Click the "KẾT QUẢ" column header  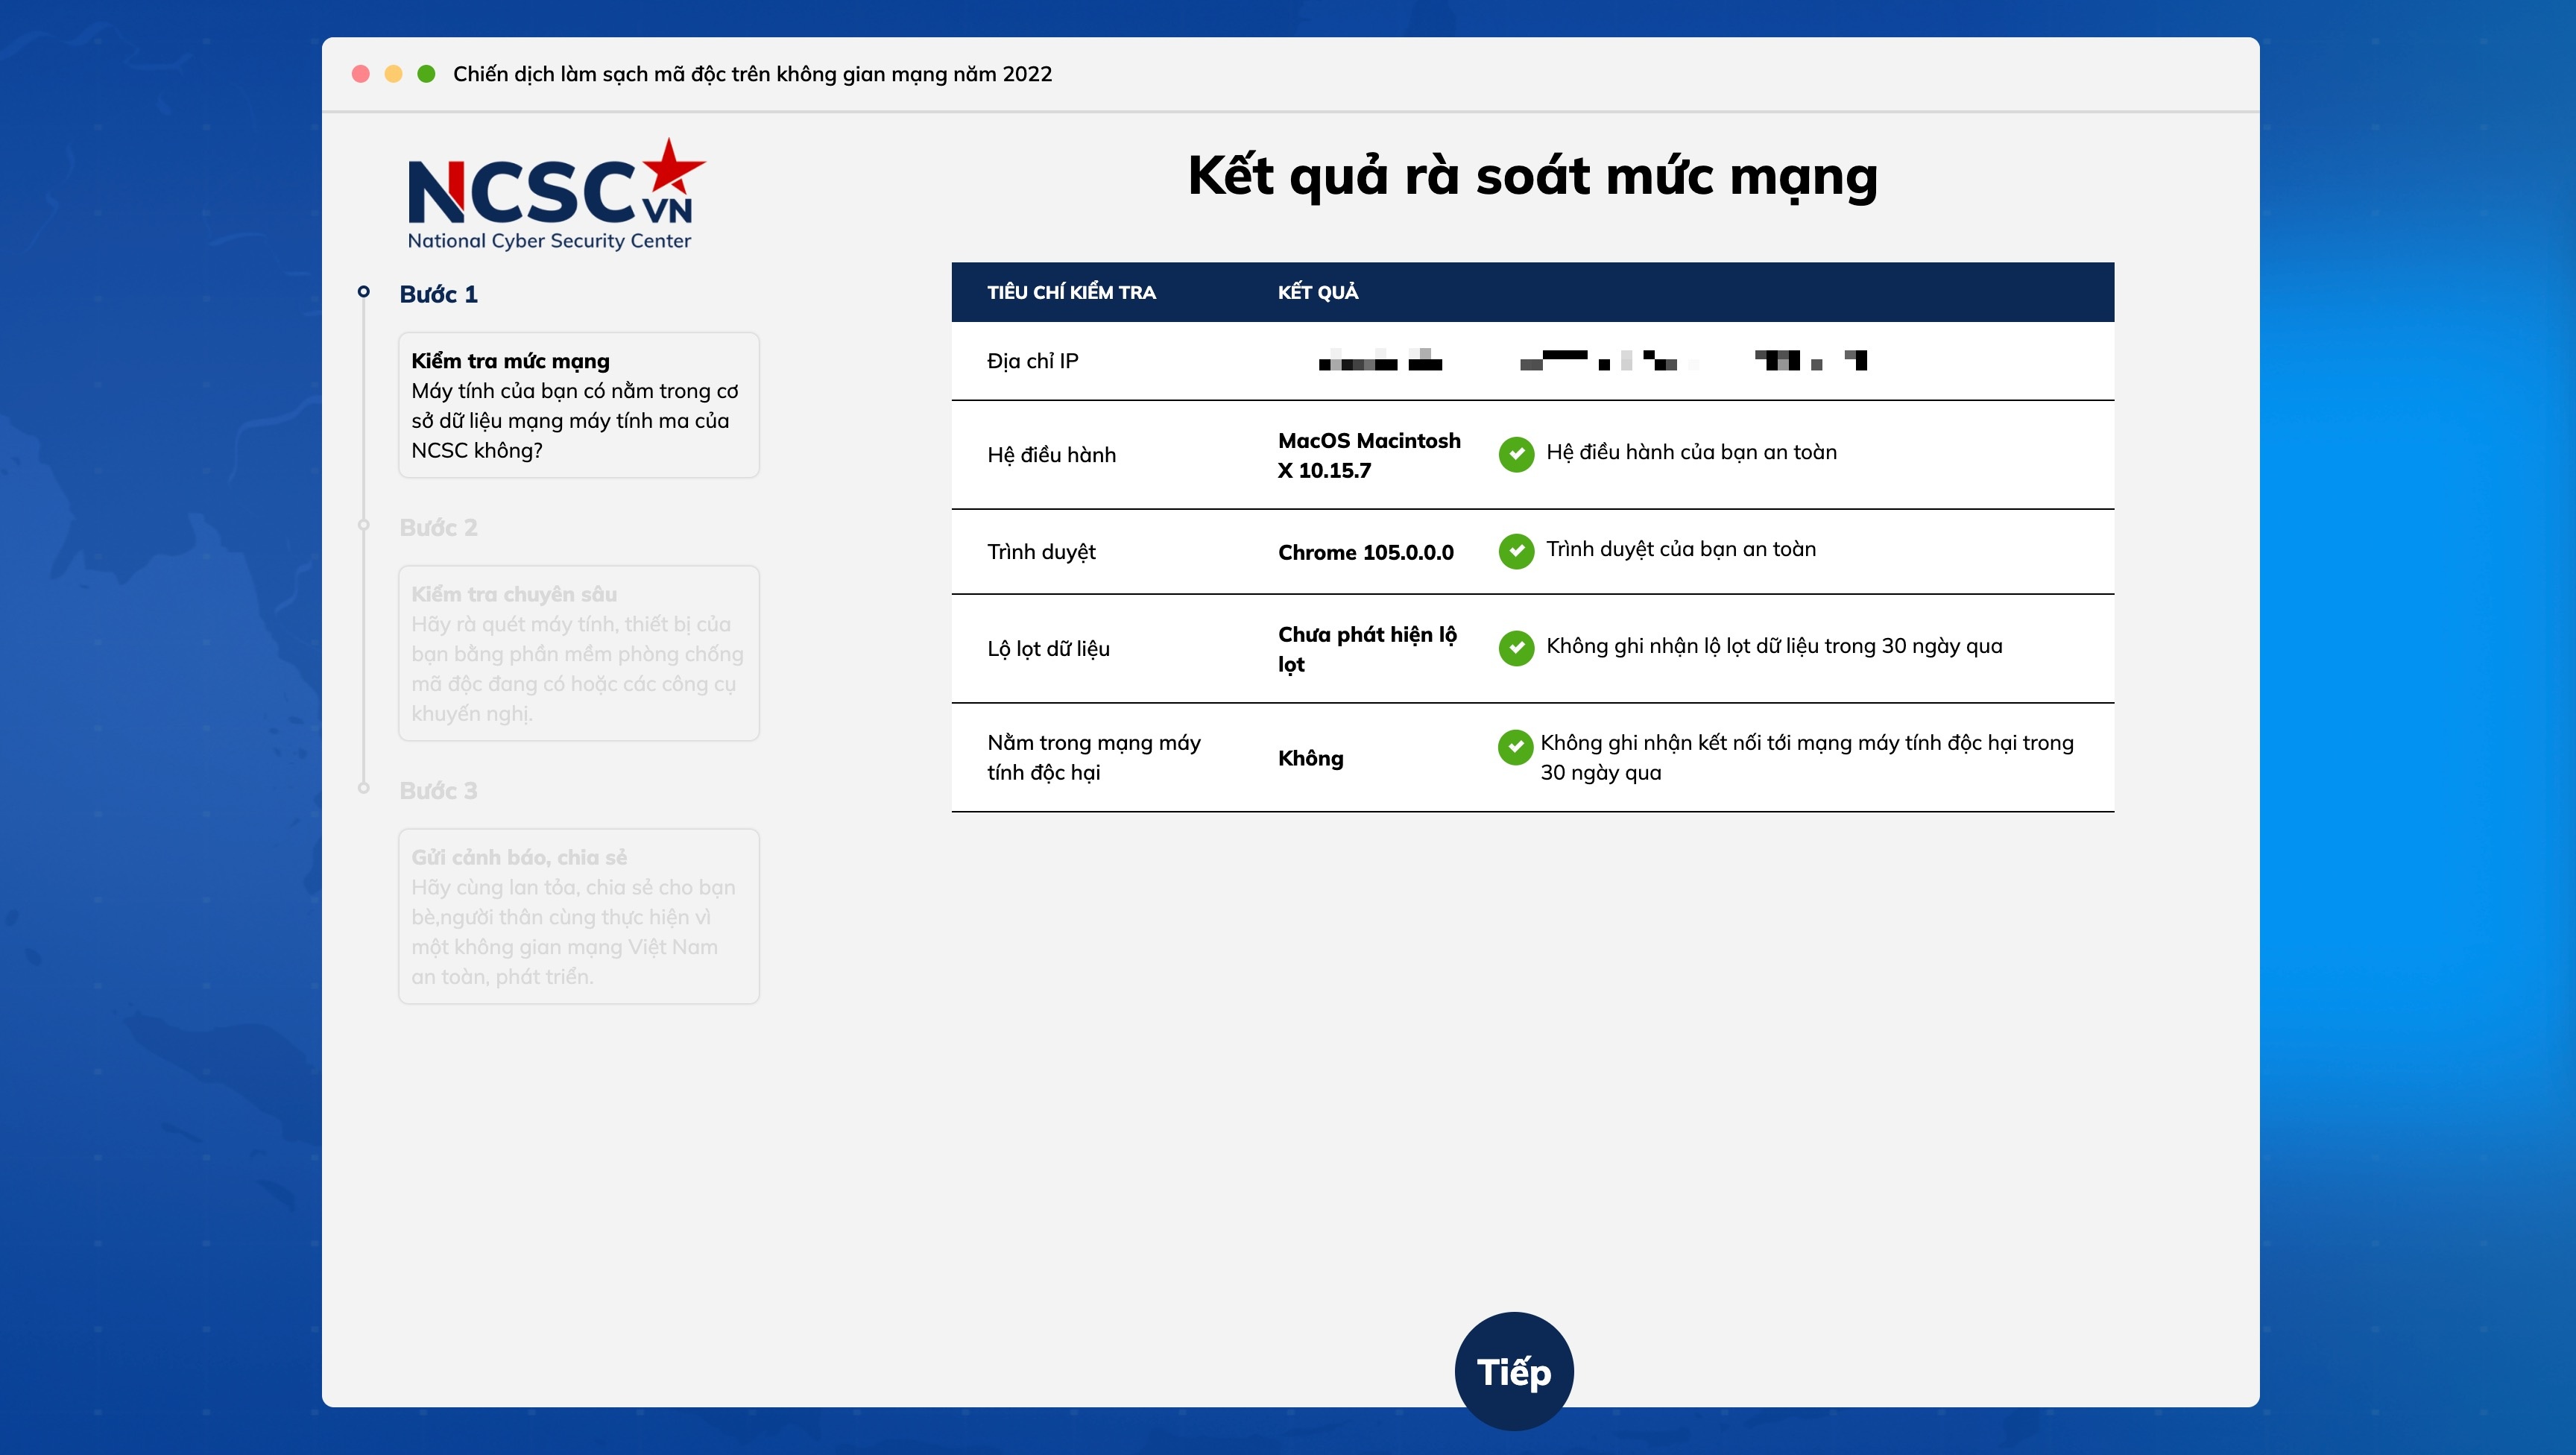point(1318,292)
